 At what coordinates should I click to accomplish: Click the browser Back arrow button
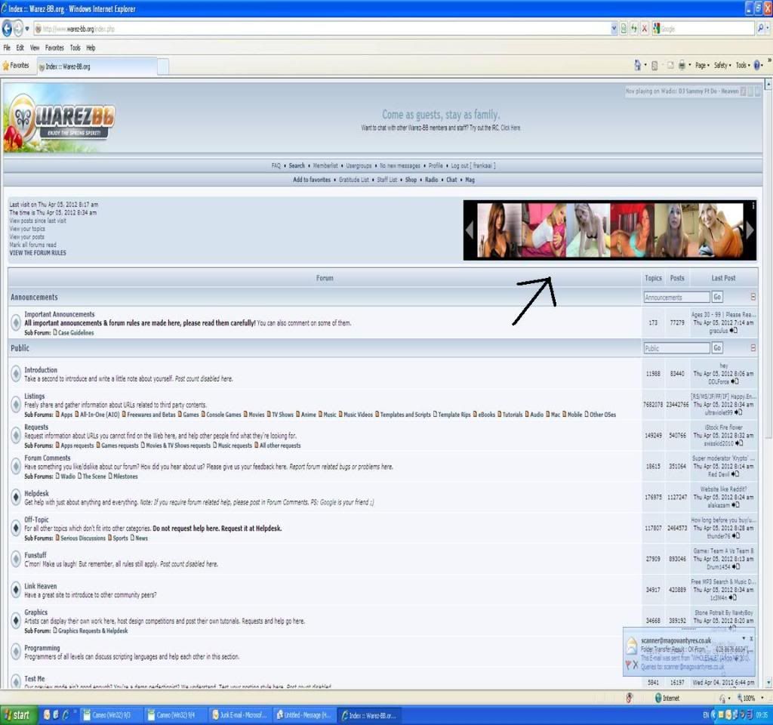[x=8, y=29]
